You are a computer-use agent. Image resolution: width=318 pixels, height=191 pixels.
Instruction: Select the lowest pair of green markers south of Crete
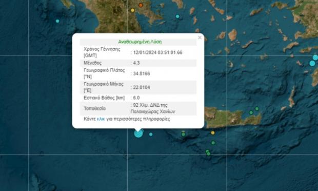coord(208,152)
